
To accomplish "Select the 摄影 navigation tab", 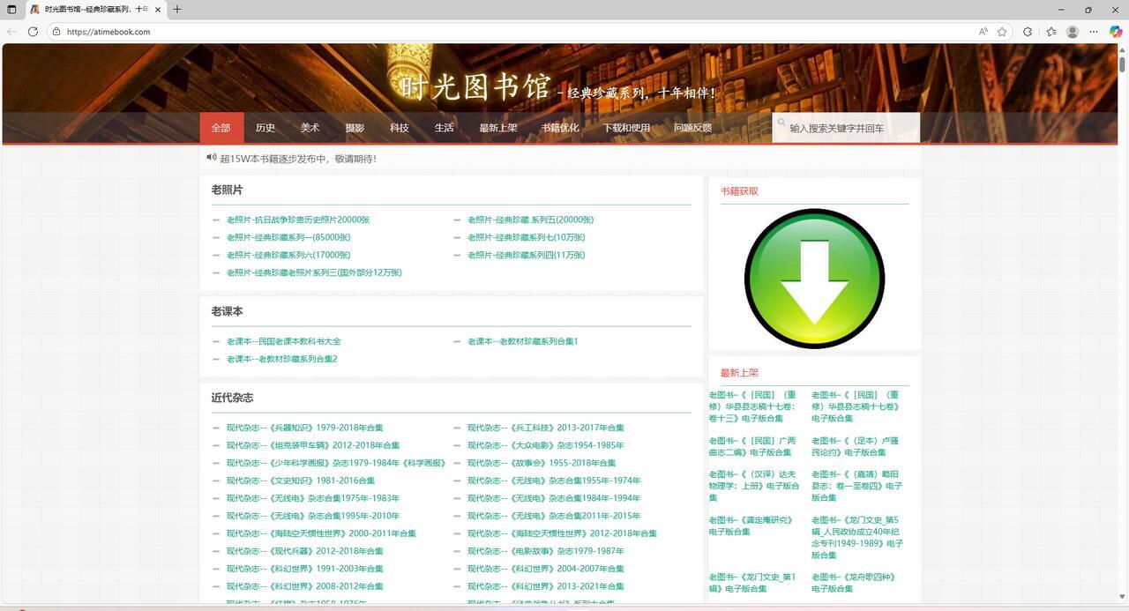I will (355, 128).
